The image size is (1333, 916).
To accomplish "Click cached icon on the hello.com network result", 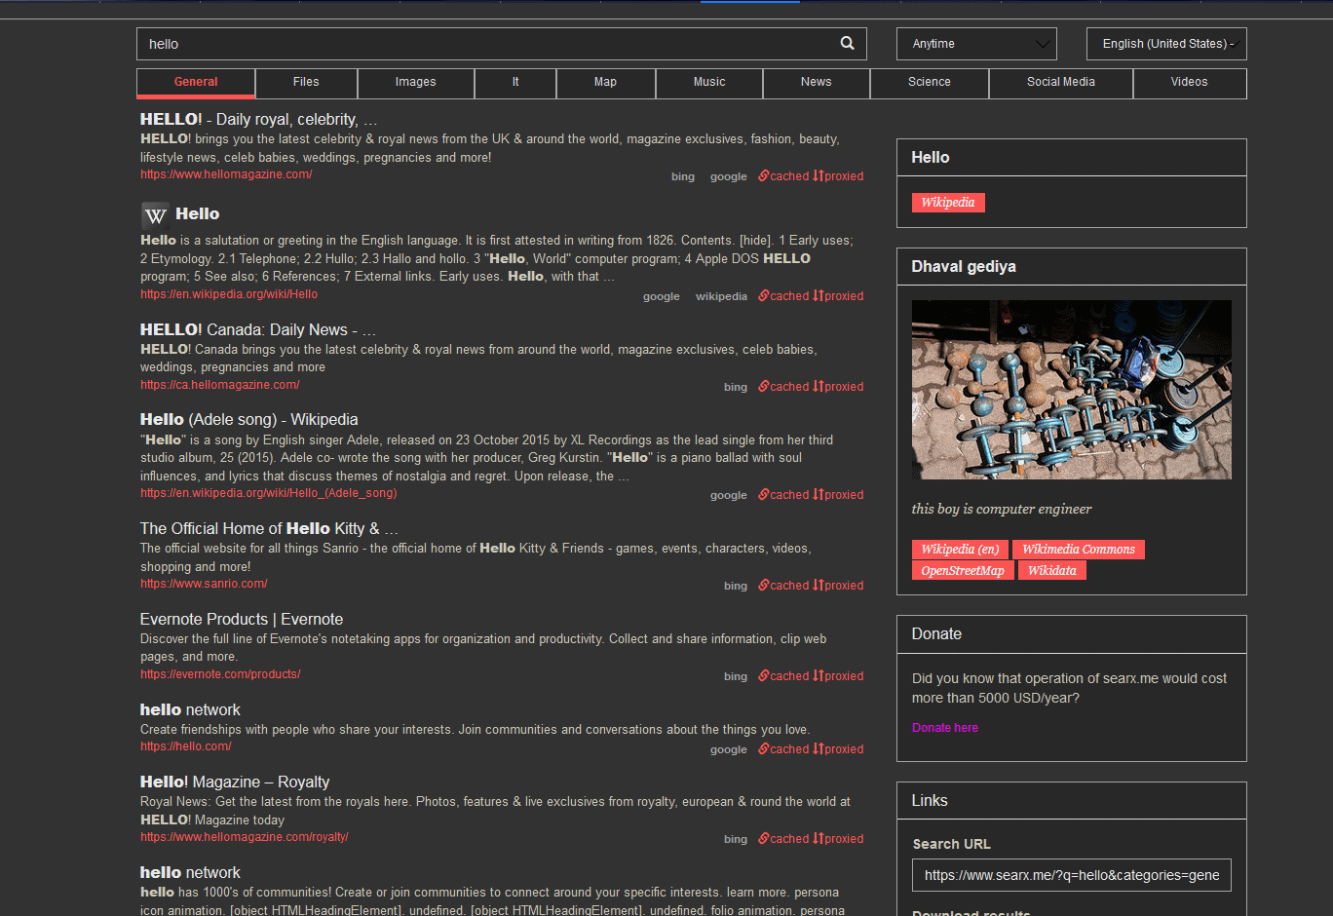I will coord(783,748).
